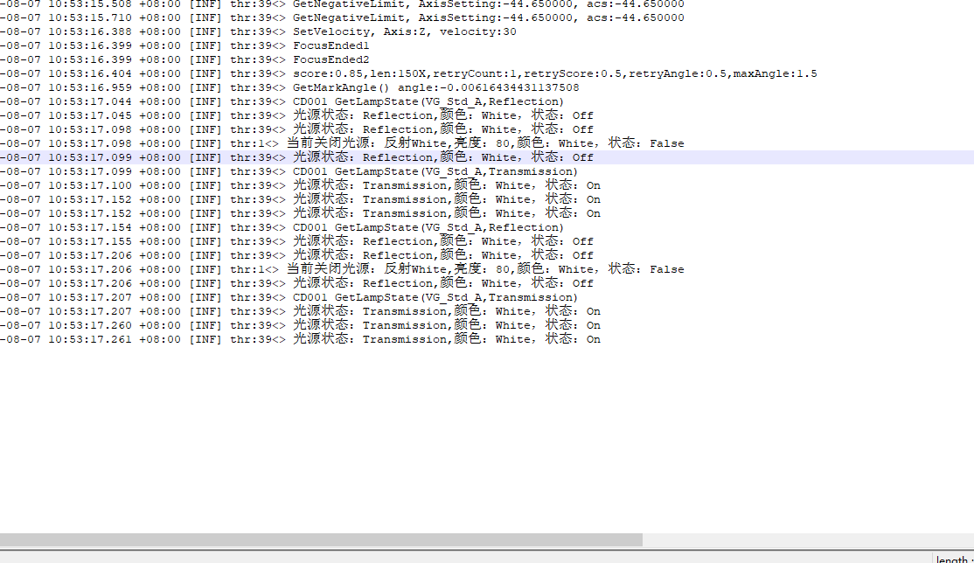The width and height of the screenshot is (974, 563).
Task: Click GetLampState Reflection line at 10:53:17.044
Action: tap(428, 101)
